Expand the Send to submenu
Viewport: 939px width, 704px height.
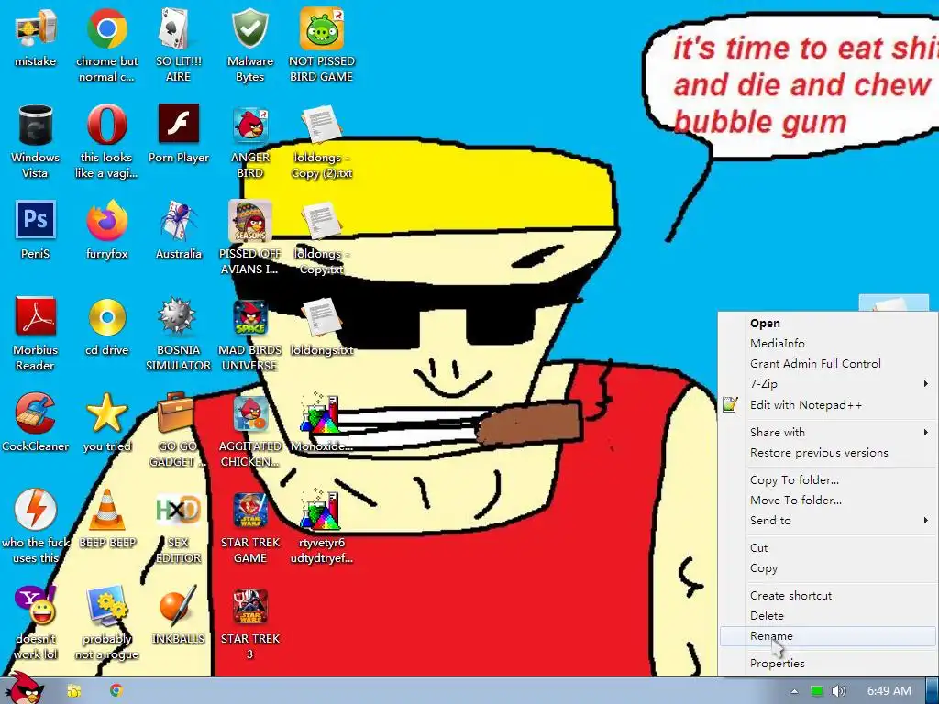coord(827,521)
